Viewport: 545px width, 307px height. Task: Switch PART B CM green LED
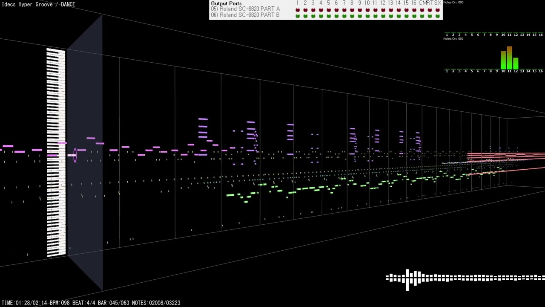[x=422, y=16]
